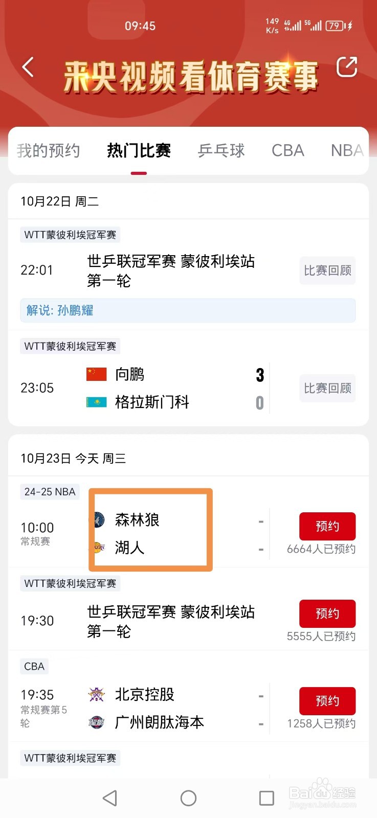Tap the Timberwolves team logo
377x818 pixels.
point(99,520)
